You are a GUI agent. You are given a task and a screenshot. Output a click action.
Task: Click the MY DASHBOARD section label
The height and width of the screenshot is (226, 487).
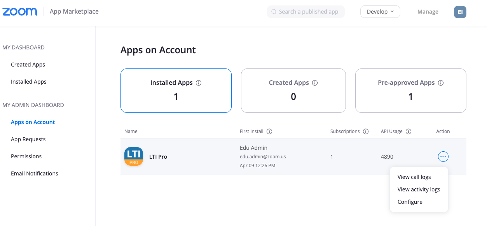point(23,47)
